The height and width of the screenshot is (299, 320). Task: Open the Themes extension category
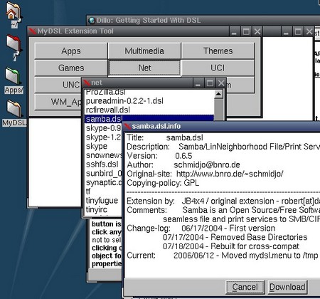(x=218, y=51)
